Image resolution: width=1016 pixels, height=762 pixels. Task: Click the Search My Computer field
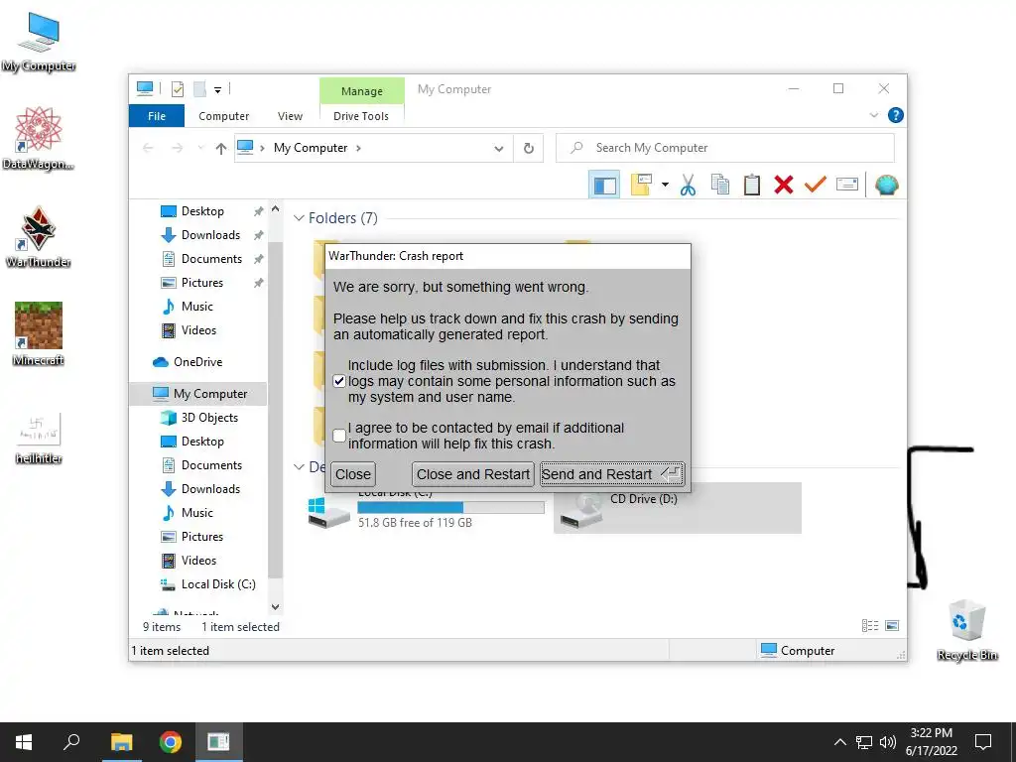pos(725,149)
